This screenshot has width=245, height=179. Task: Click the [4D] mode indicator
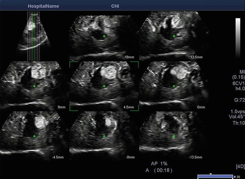point(240,165)
